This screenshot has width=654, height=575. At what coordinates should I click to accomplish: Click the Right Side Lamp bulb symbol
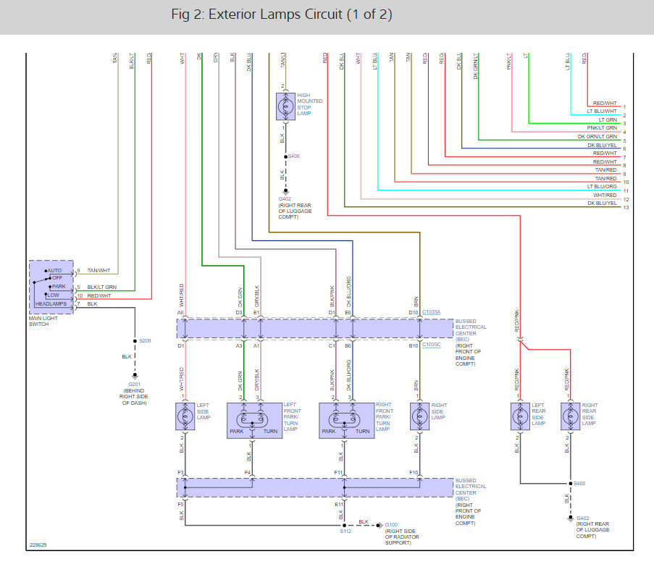pos(419,416)
